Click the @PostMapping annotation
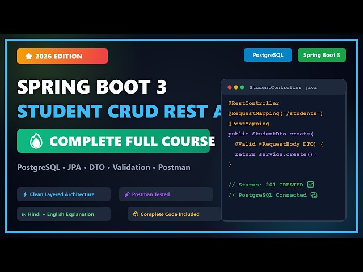Image resolution: width=363 pixels, height=272 pixels. coord(248,124)
